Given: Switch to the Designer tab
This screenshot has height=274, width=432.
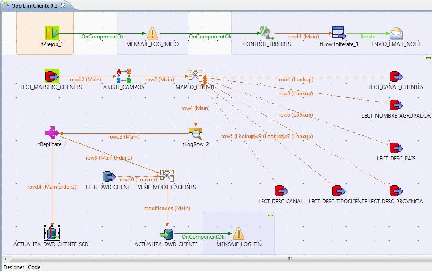Looking at the screenshot, I should point(14,267).
